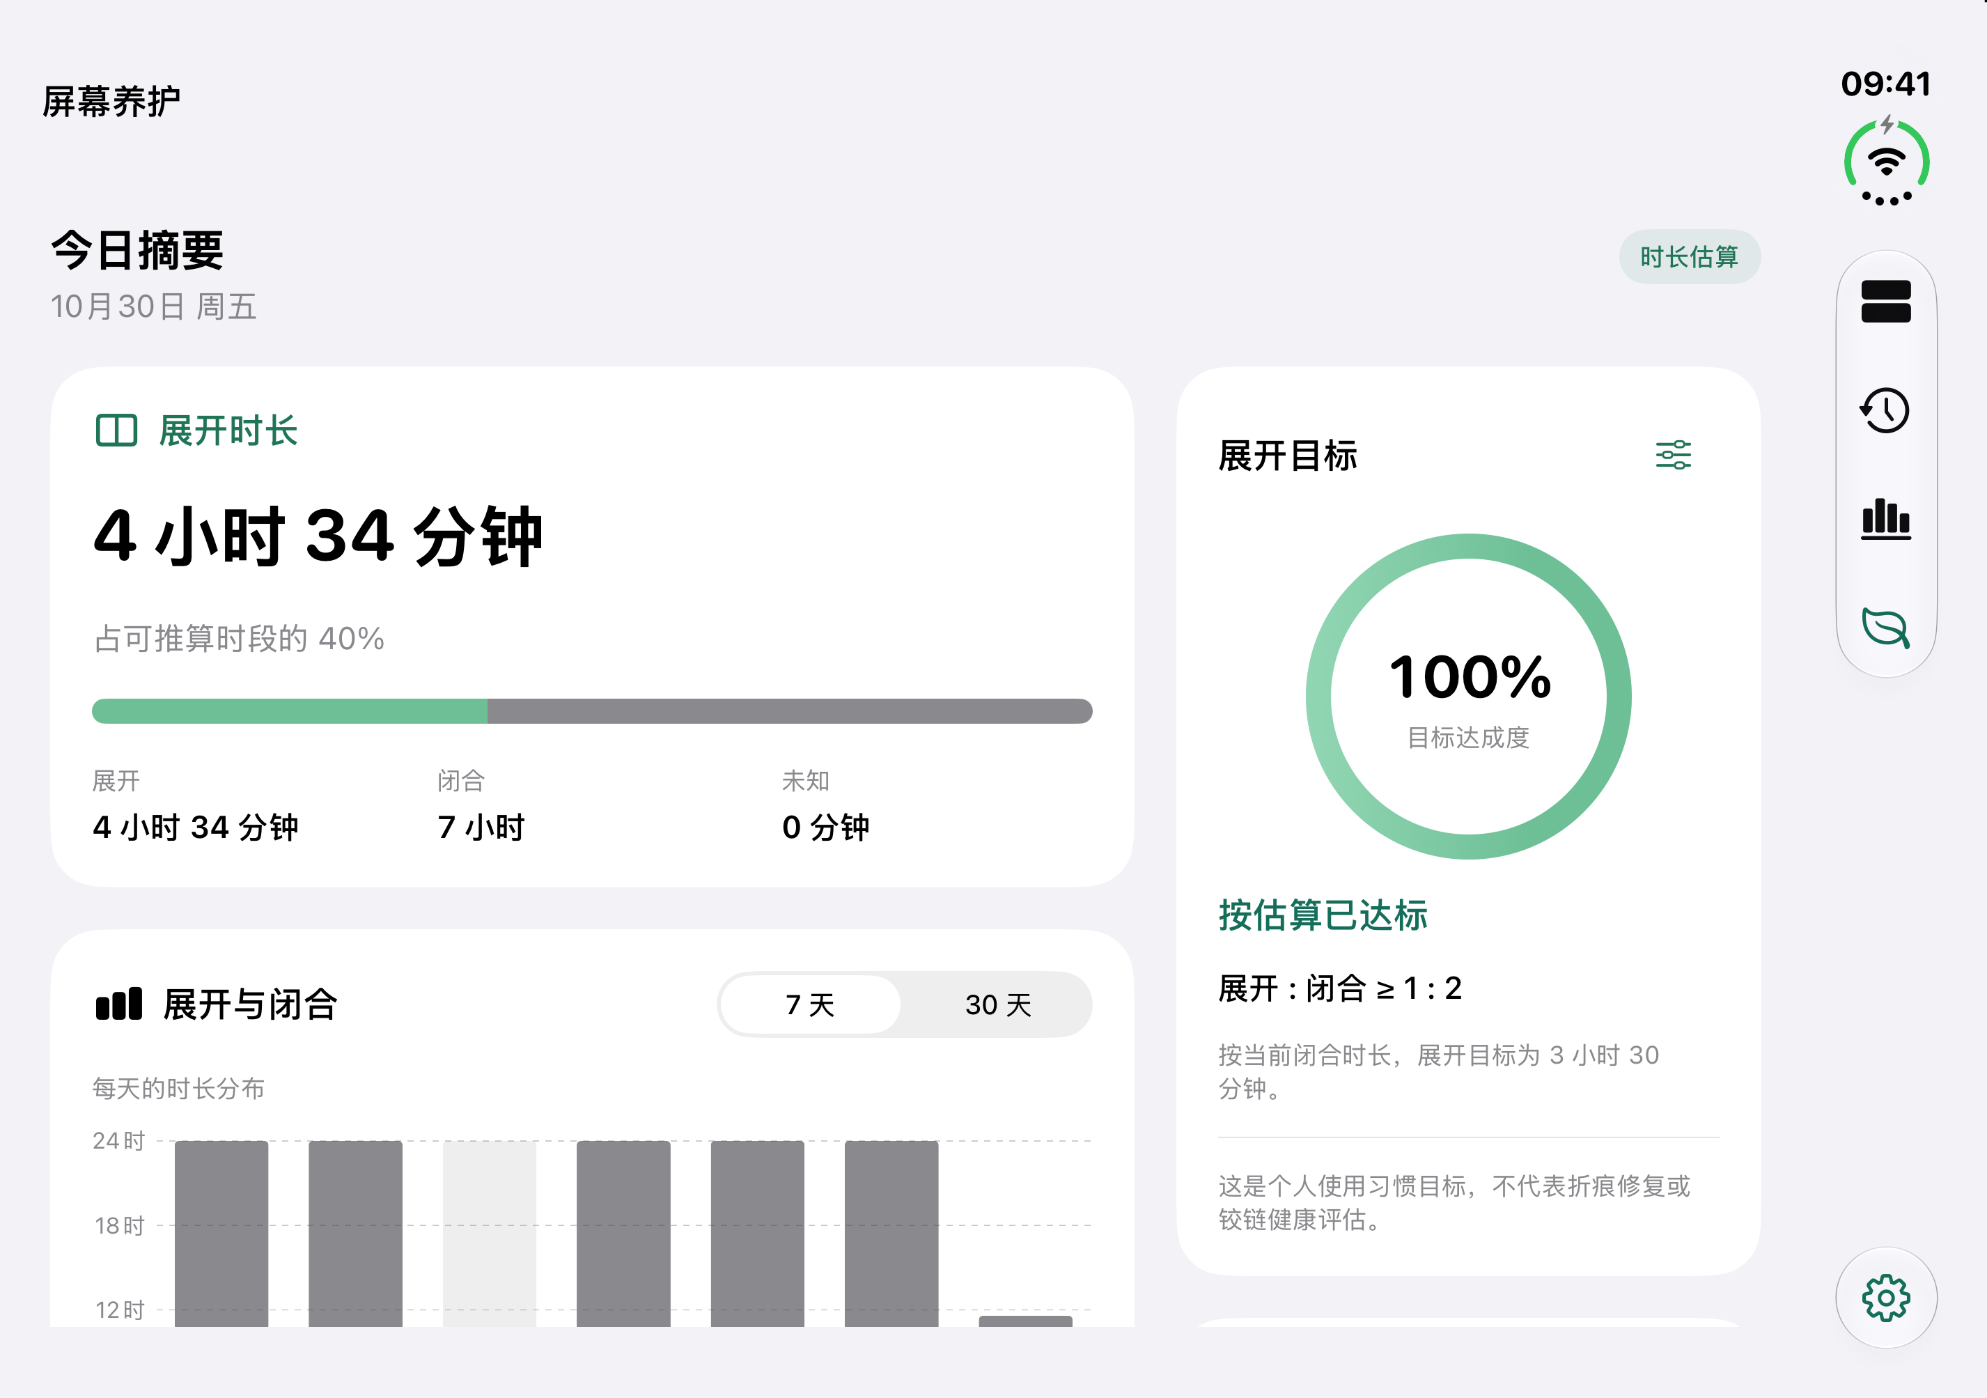Click the 09:41 clock display
Screen dimensions: 1987x1398
pyautogui.click(x=1886, y=84)
